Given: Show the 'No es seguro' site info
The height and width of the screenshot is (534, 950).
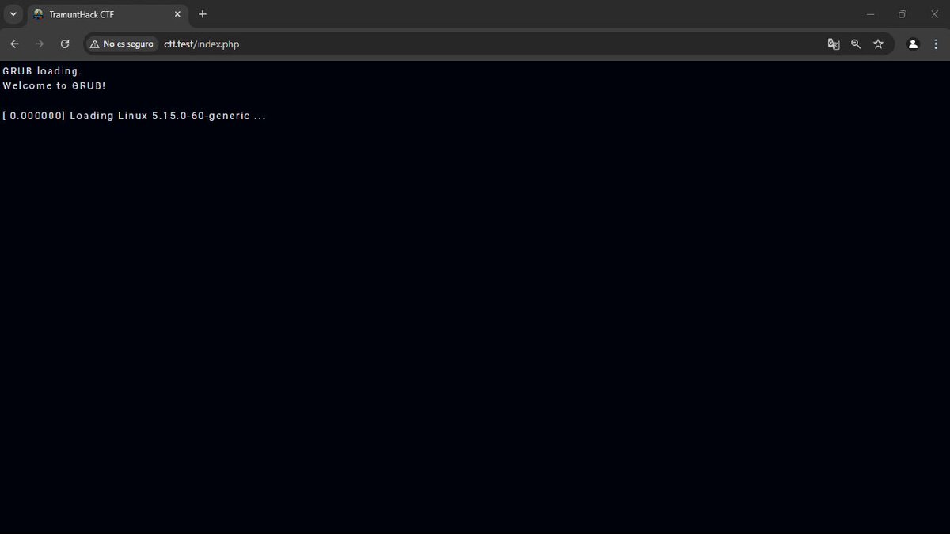Looking at the screenshot, I should coord(121,44).
